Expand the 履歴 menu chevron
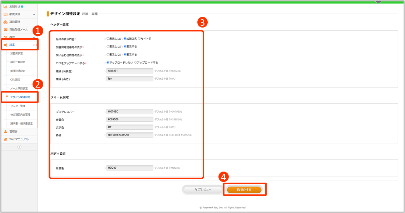Screen dimensions: 405x213 [34, 37]
